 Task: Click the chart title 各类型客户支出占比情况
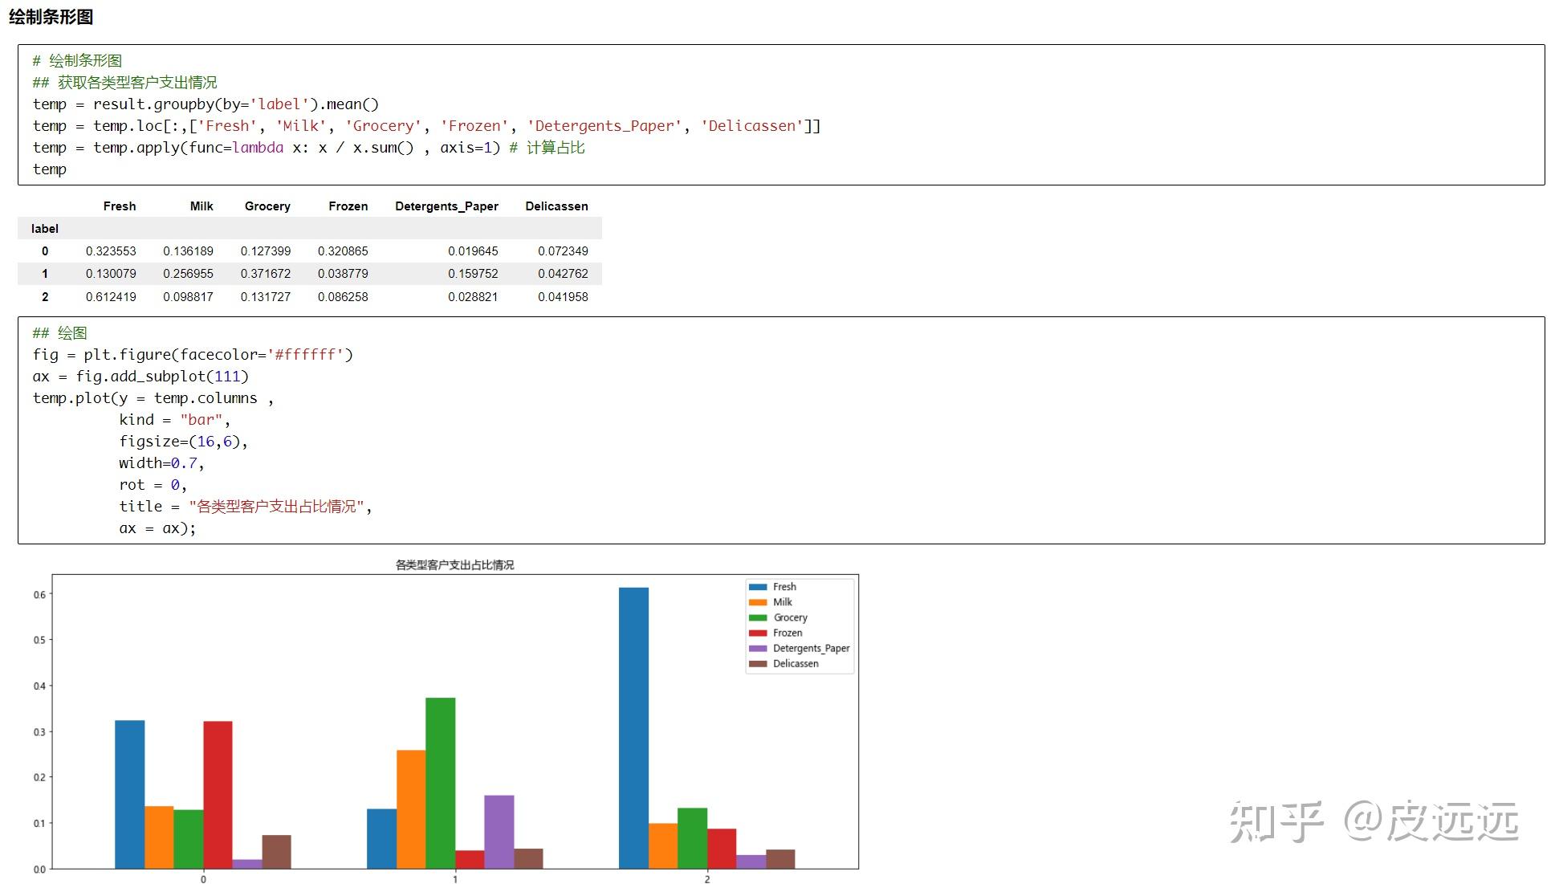(454, 565)
